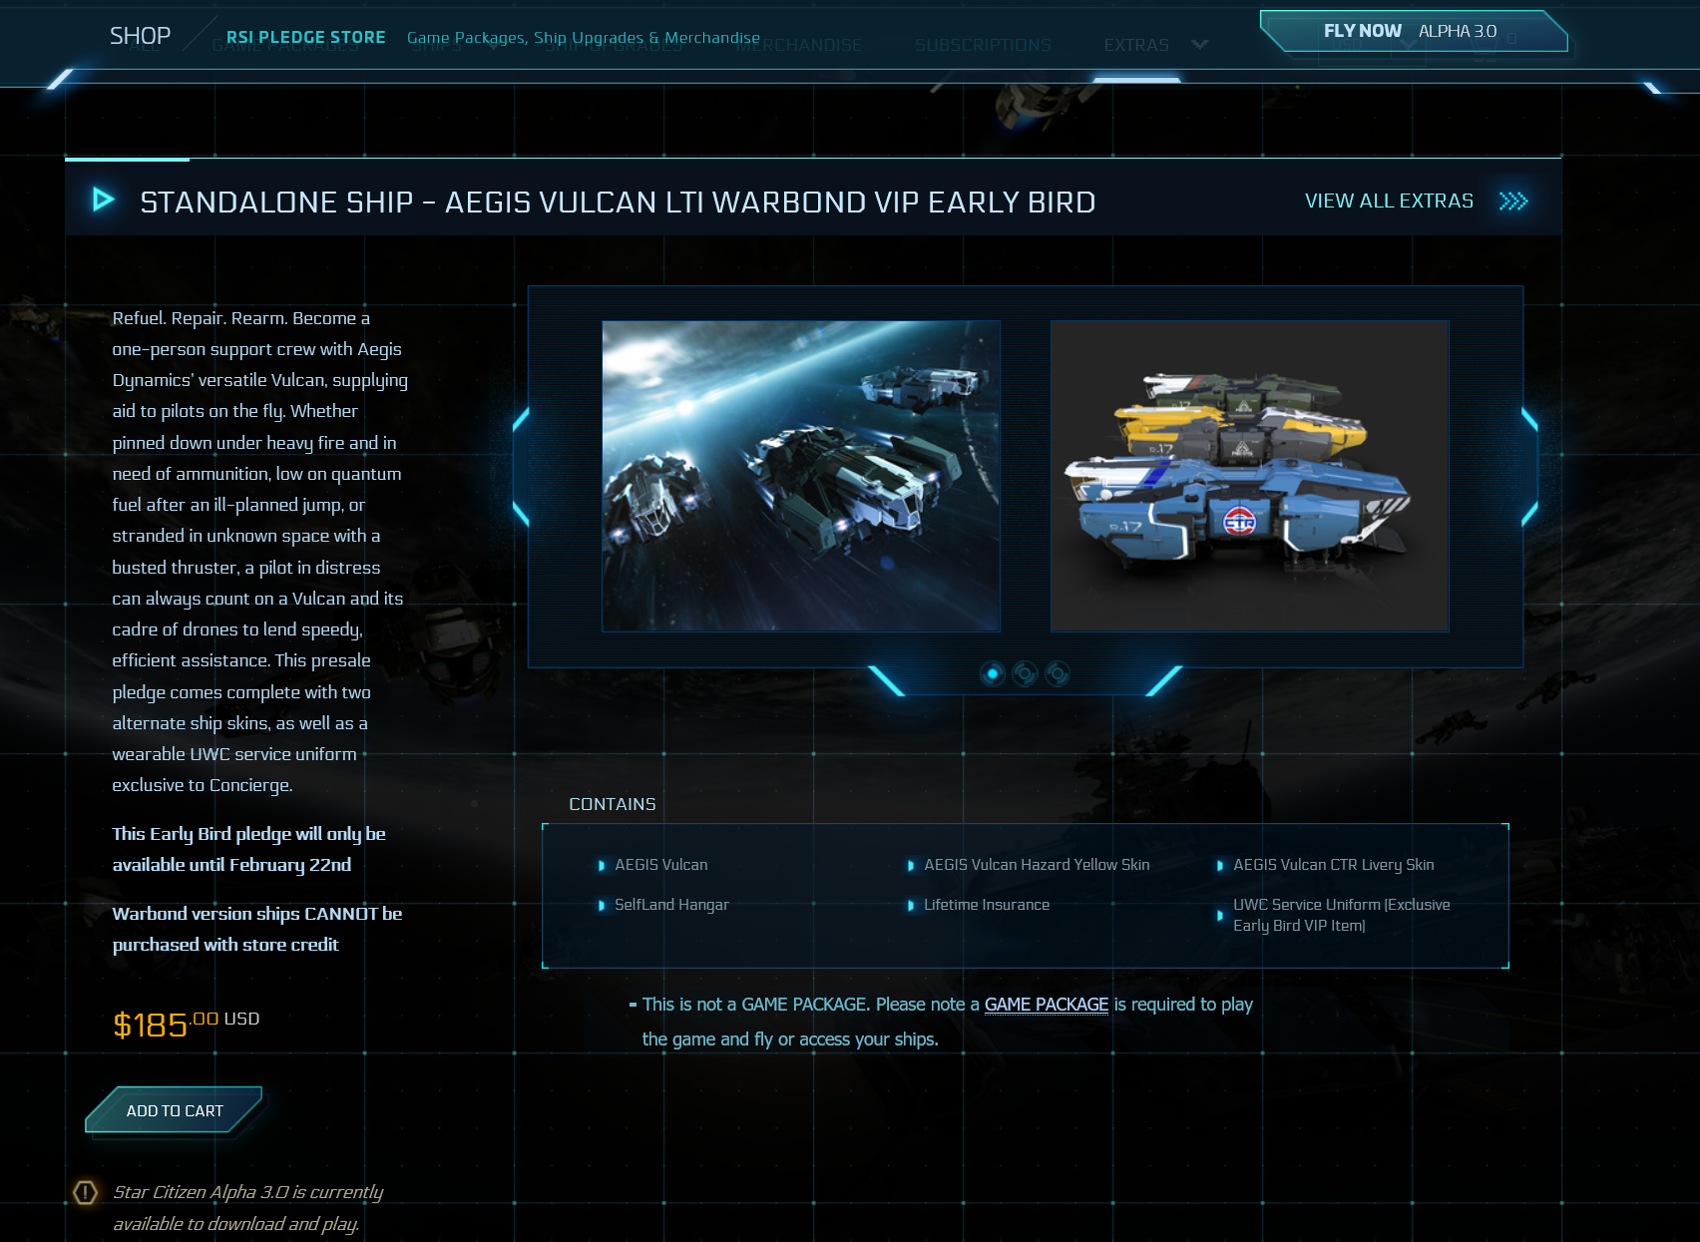Advance gallery with right carousel arrow
1700x1242 pixels.
[x=1529, y=466]
